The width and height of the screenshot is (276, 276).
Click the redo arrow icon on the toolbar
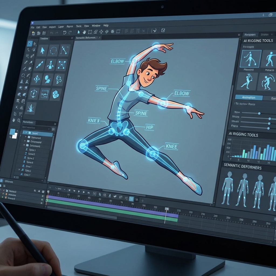tap(70, 32)
